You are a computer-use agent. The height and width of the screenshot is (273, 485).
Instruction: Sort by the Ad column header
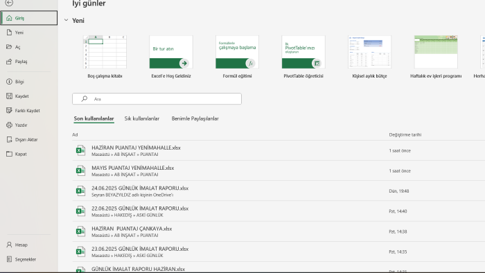click(75, 134)
